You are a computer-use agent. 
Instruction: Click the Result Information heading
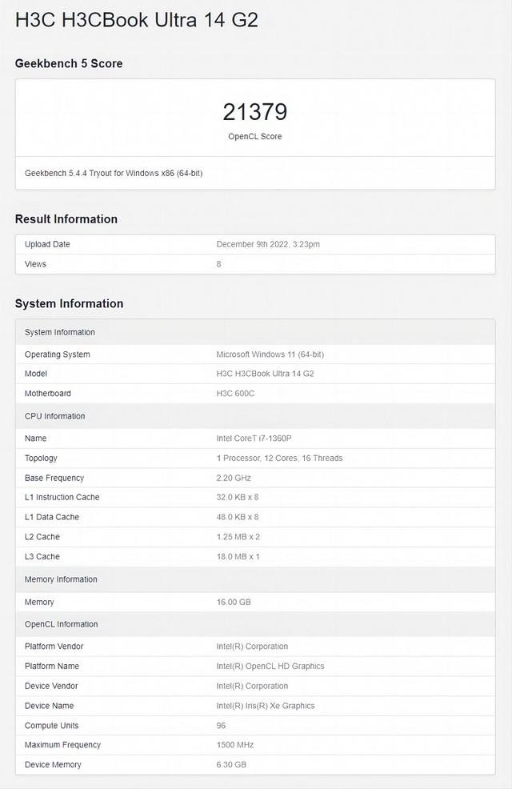(x=66, y=219)
